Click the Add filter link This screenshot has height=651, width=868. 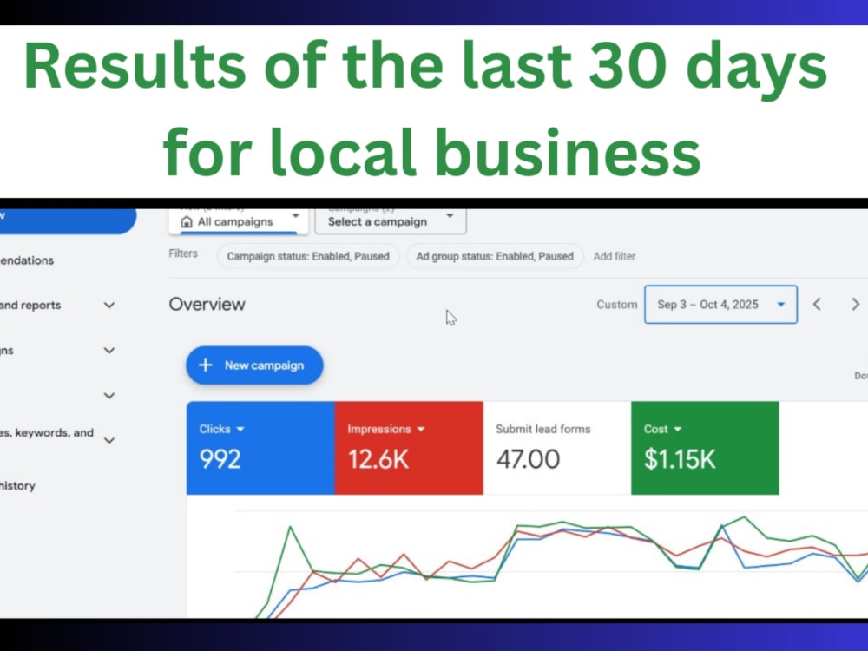point(614,256)
